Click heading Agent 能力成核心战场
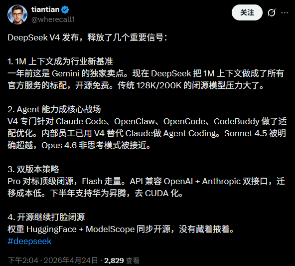 [59, 109]
